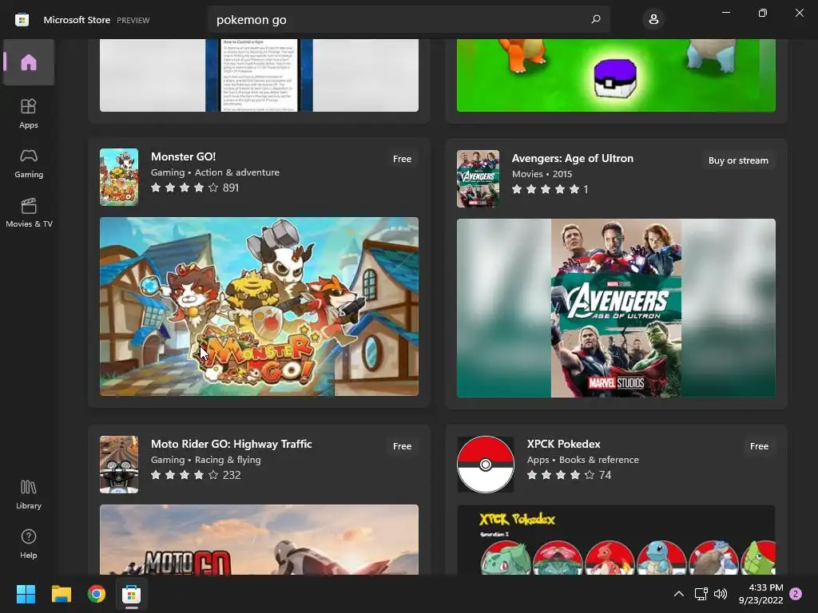This screenshot has width=818, height=613.
Task: Click the Monster GO! banner image
Action: [x=259, y=306]
